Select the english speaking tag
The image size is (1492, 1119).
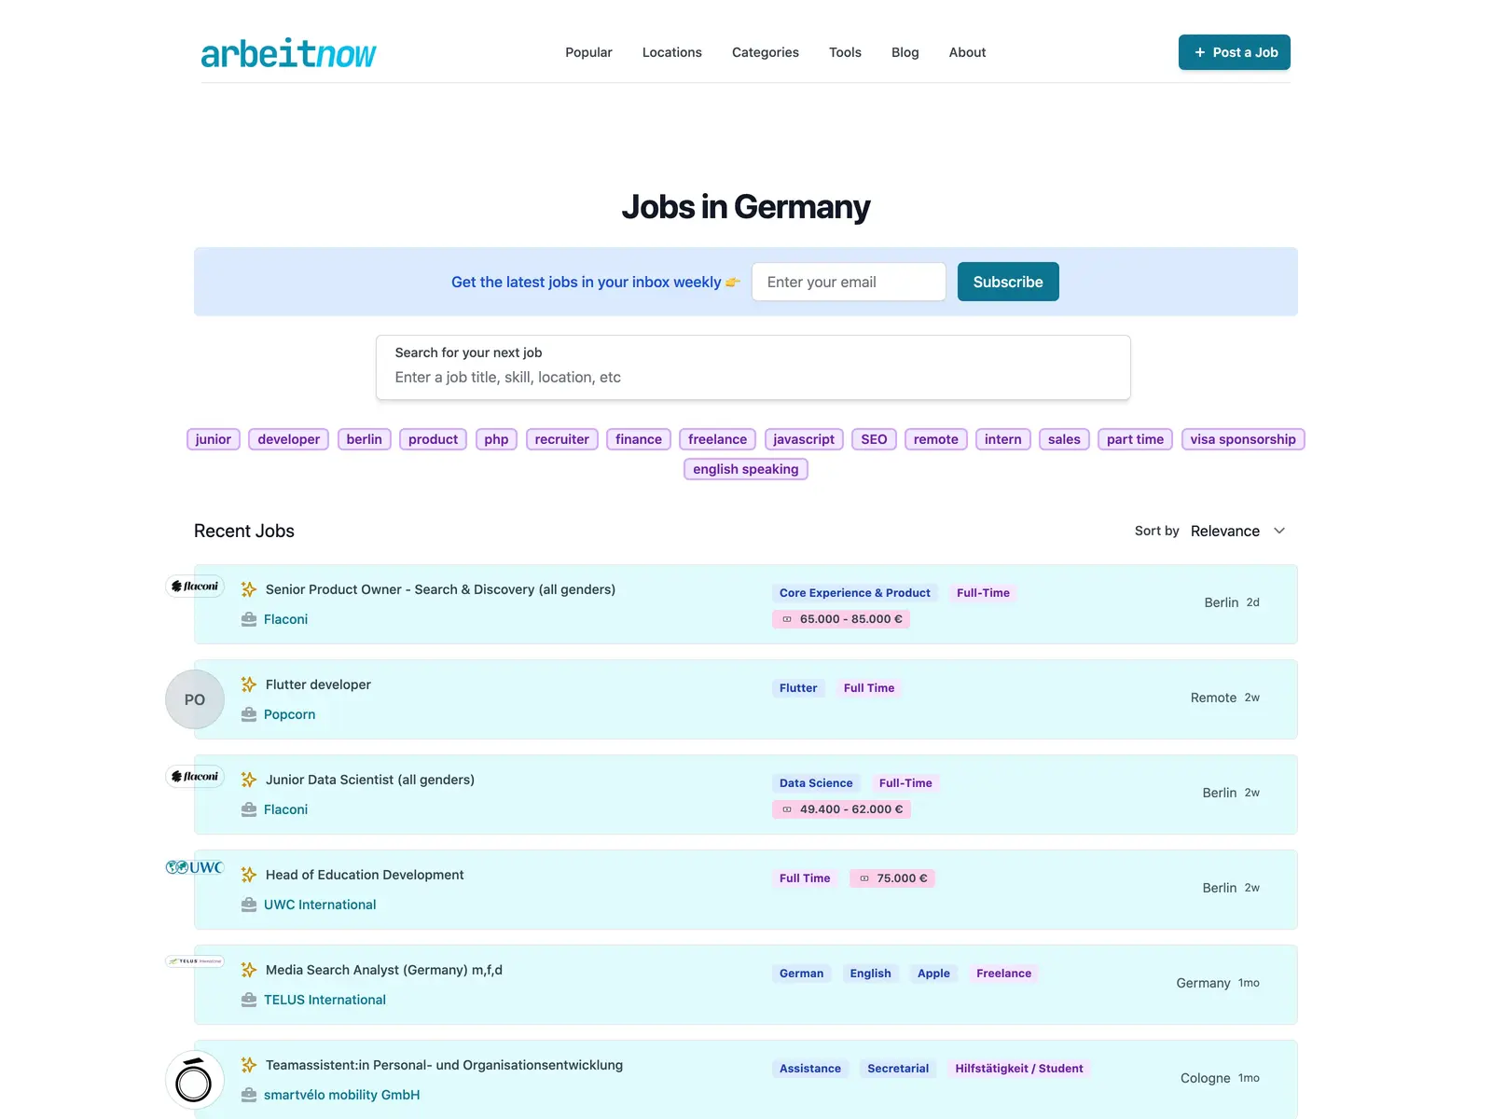coord(746,469)
